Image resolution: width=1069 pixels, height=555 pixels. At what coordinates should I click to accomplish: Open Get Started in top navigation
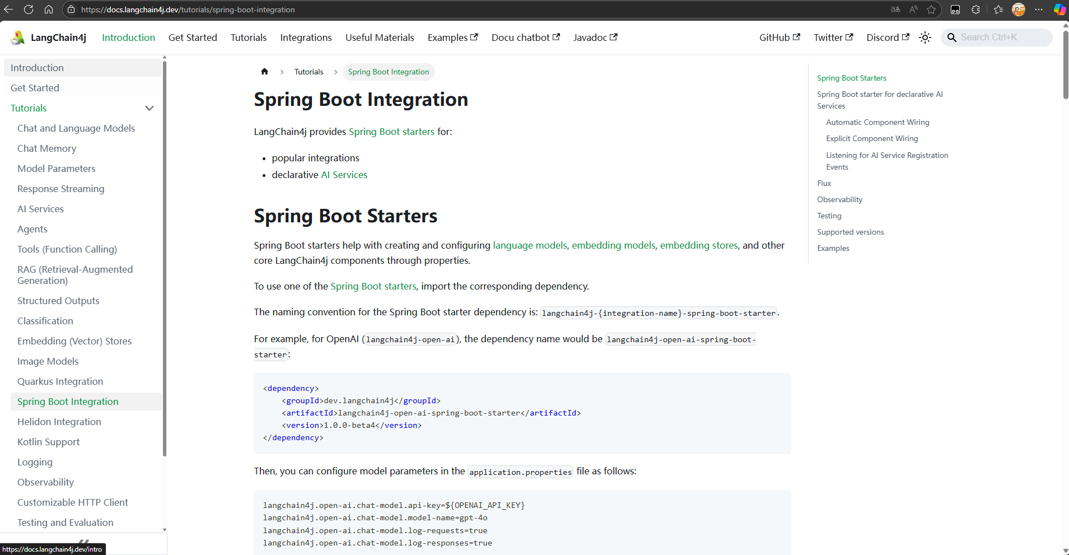tap(193, 38)
